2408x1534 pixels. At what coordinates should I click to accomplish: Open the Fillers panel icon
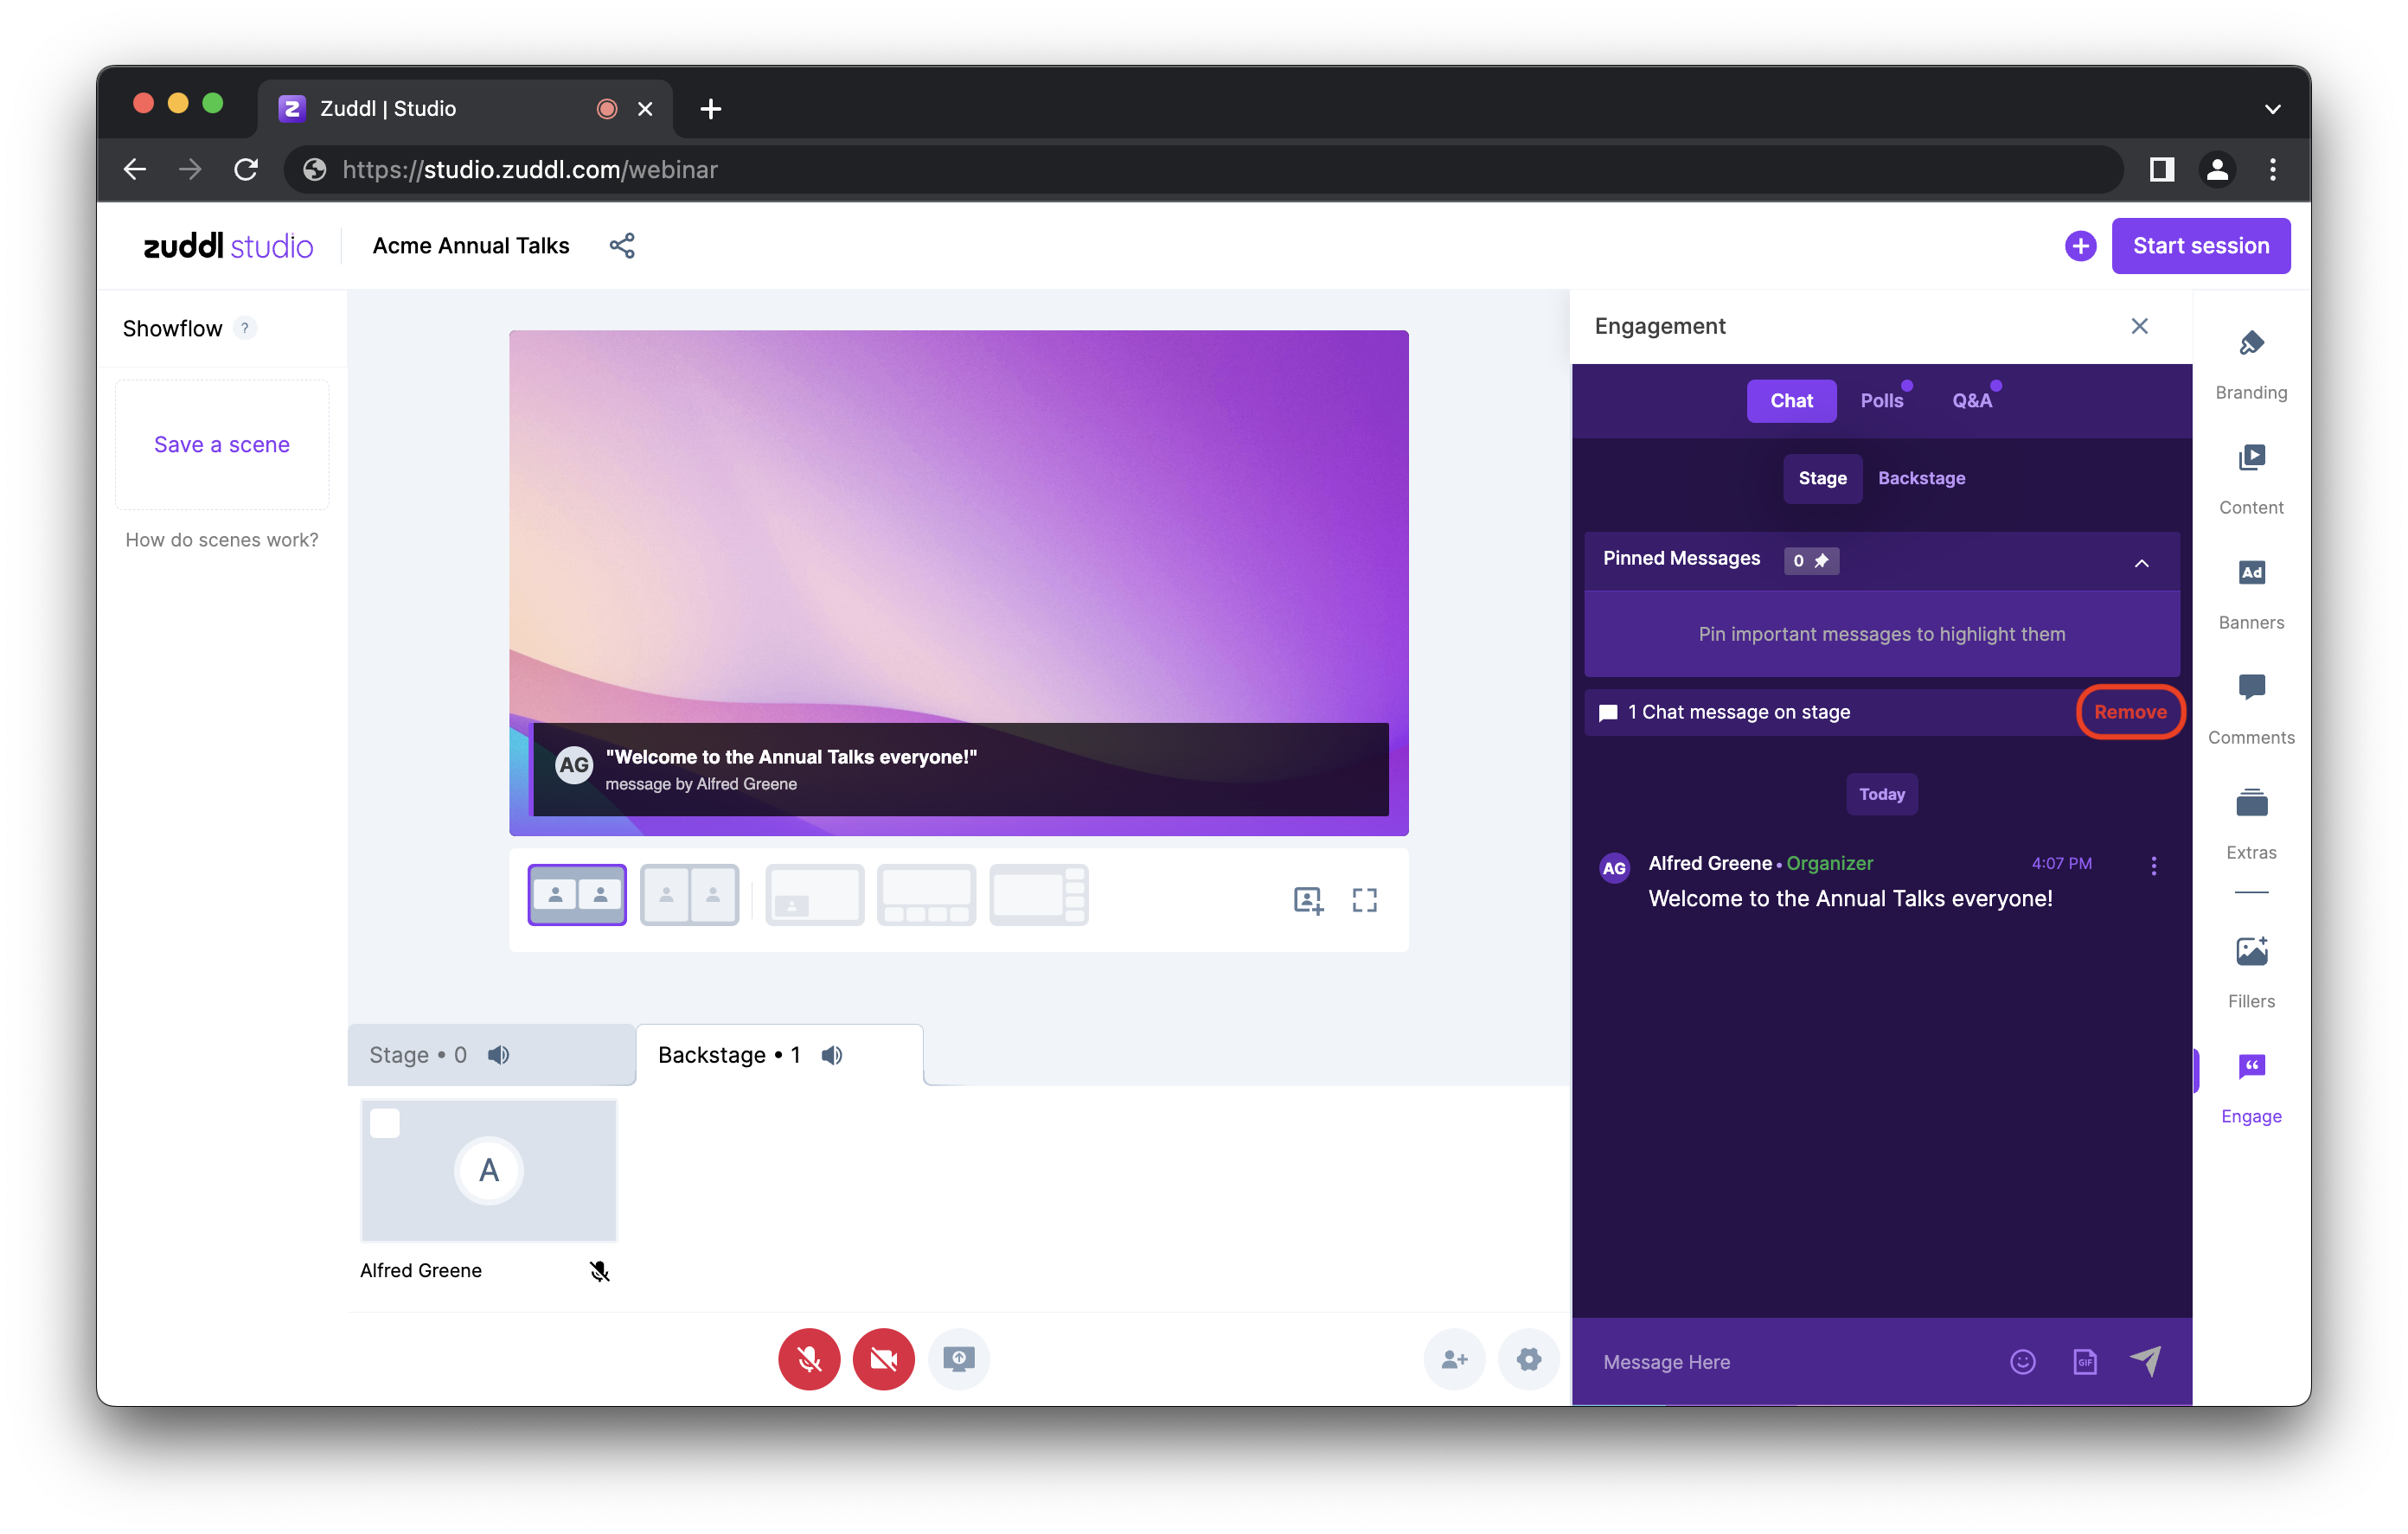tap(2250, 951)
